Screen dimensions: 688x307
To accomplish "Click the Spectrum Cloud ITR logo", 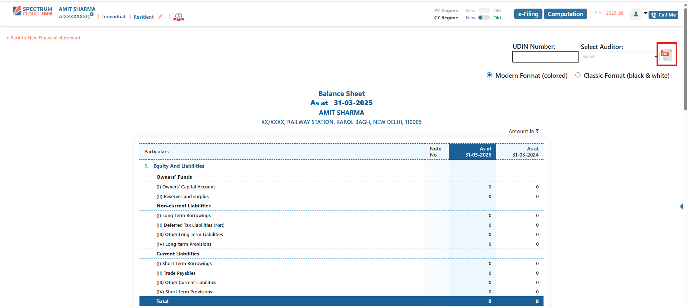I will coord(33,11).
